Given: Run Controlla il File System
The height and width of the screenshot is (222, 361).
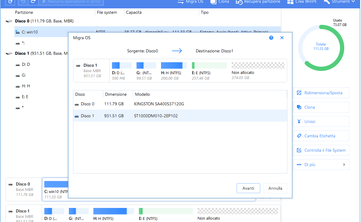Looking at the screenshot, I should pos(321,150).
